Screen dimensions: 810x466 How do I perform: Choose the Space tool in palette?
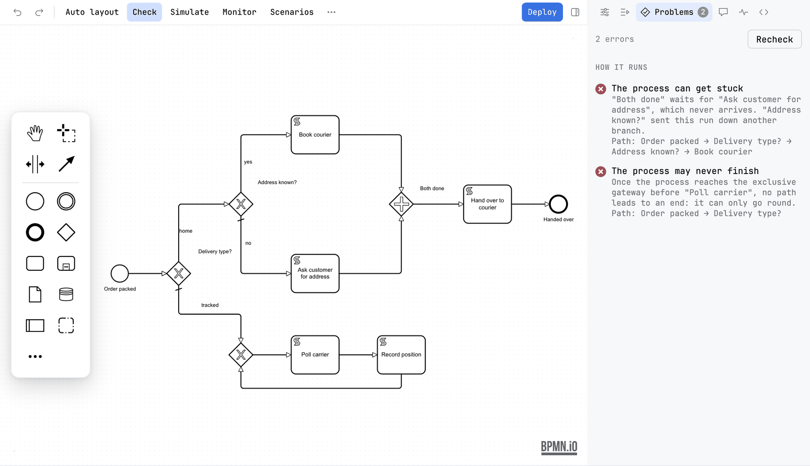pyautogui.click(x=35, y=164)
